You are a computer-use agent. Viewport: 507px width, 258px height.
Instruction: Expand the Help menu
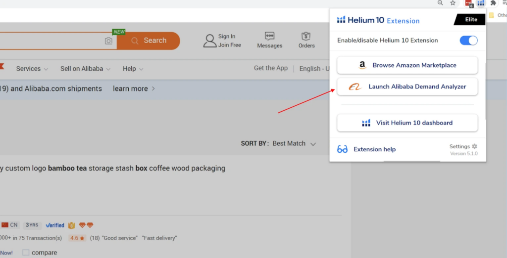pyautogui.click(x=133, y=69)
